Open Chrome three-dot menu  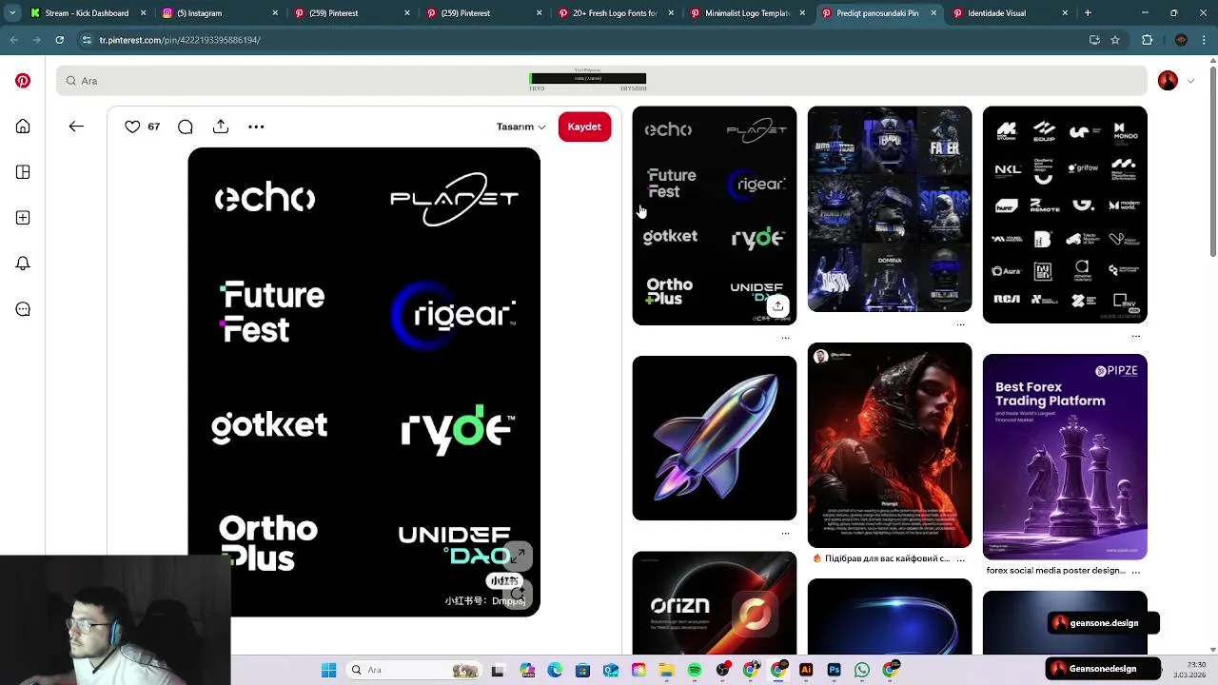point(1205,40)
